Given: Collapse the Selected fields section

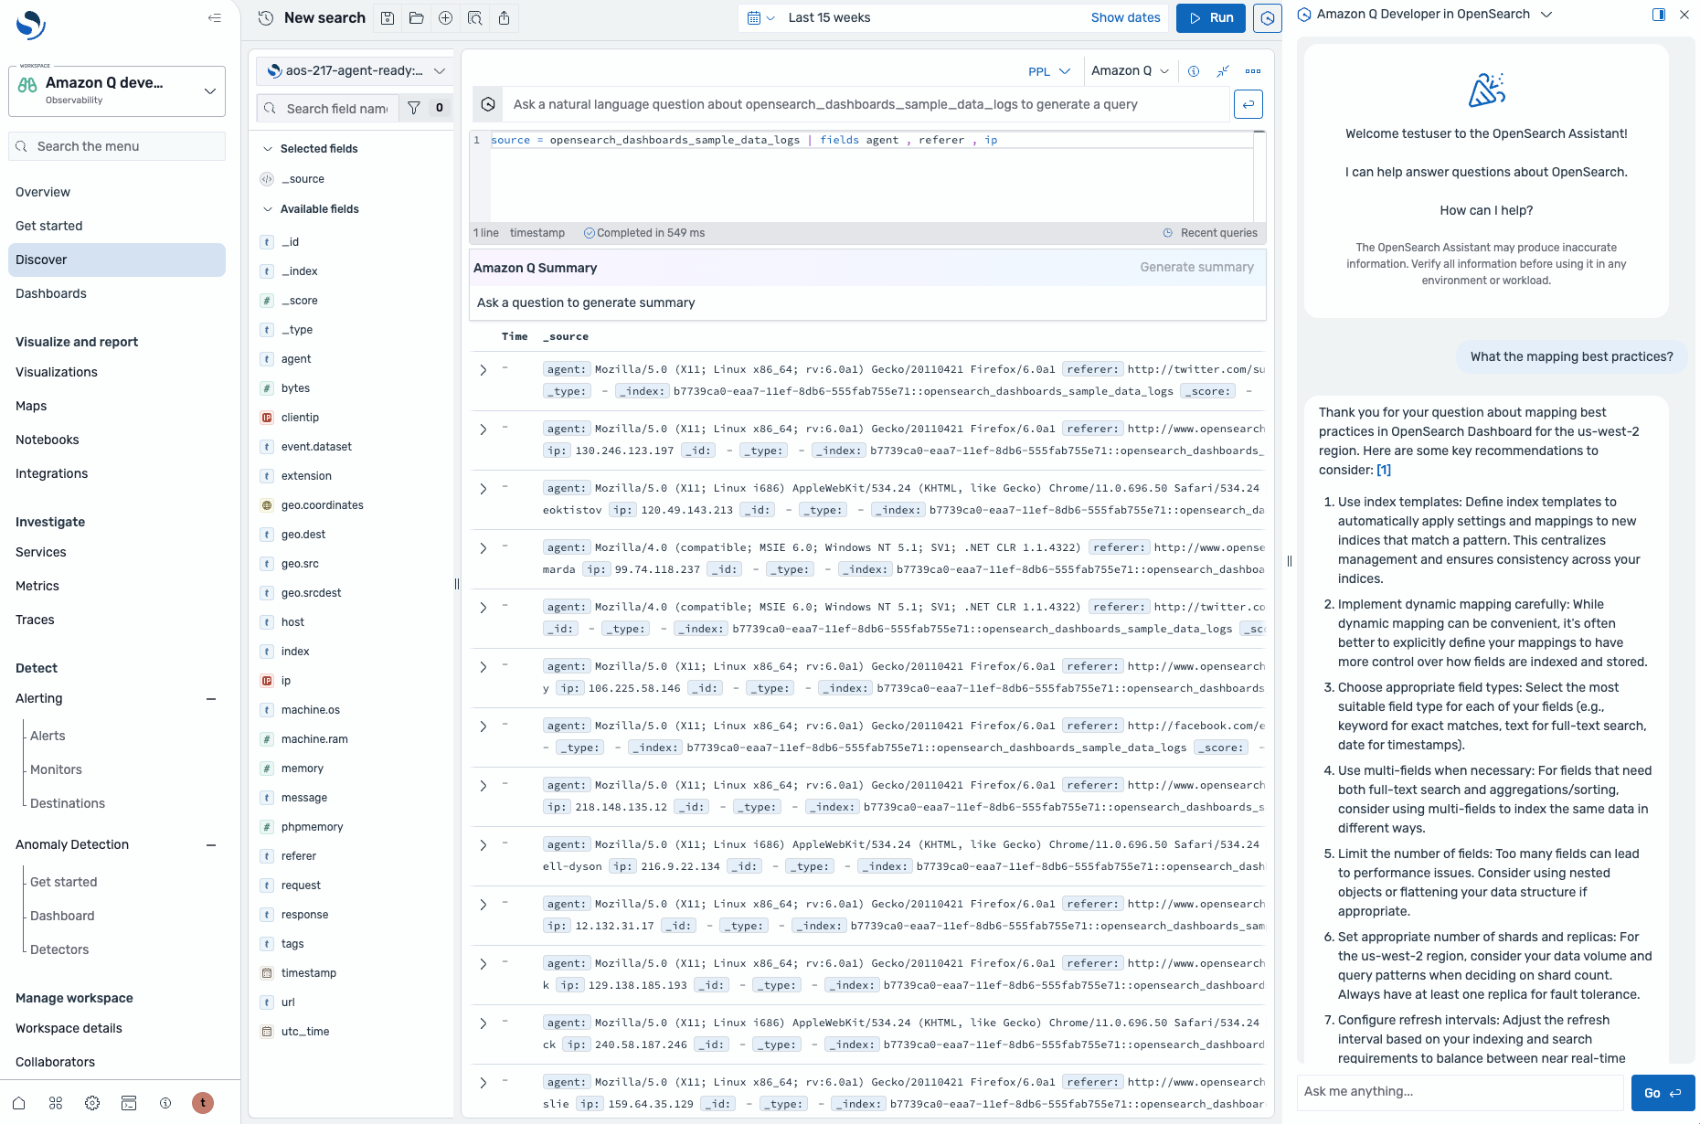Looking at the screenshot, I should (x=268, y=148).
